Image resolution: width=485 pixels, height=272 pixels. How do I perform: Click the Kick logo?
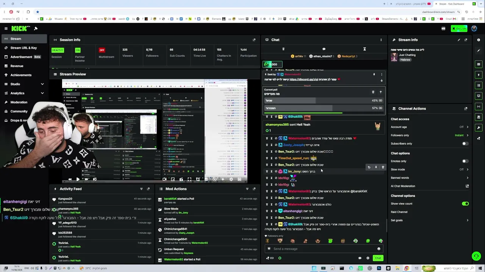19,29
